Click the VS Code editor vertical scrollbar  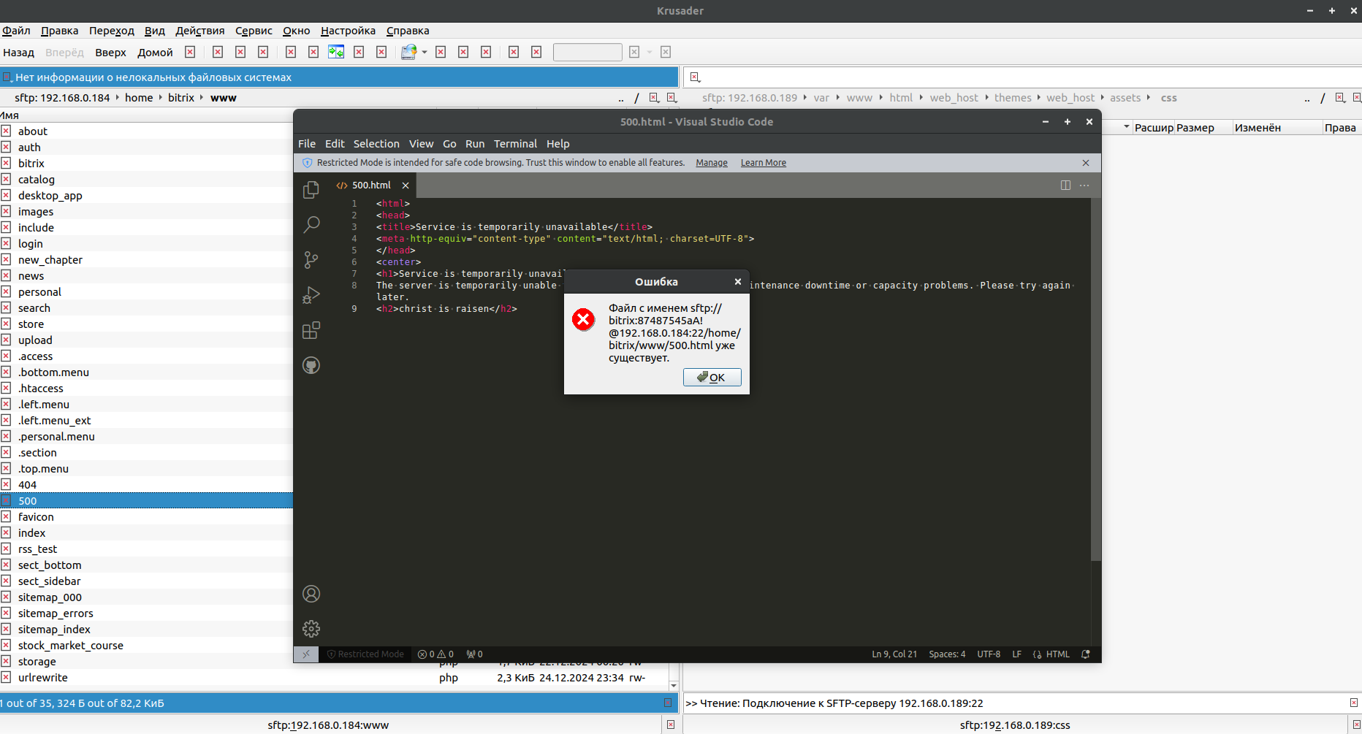[x=1095, y=380]
